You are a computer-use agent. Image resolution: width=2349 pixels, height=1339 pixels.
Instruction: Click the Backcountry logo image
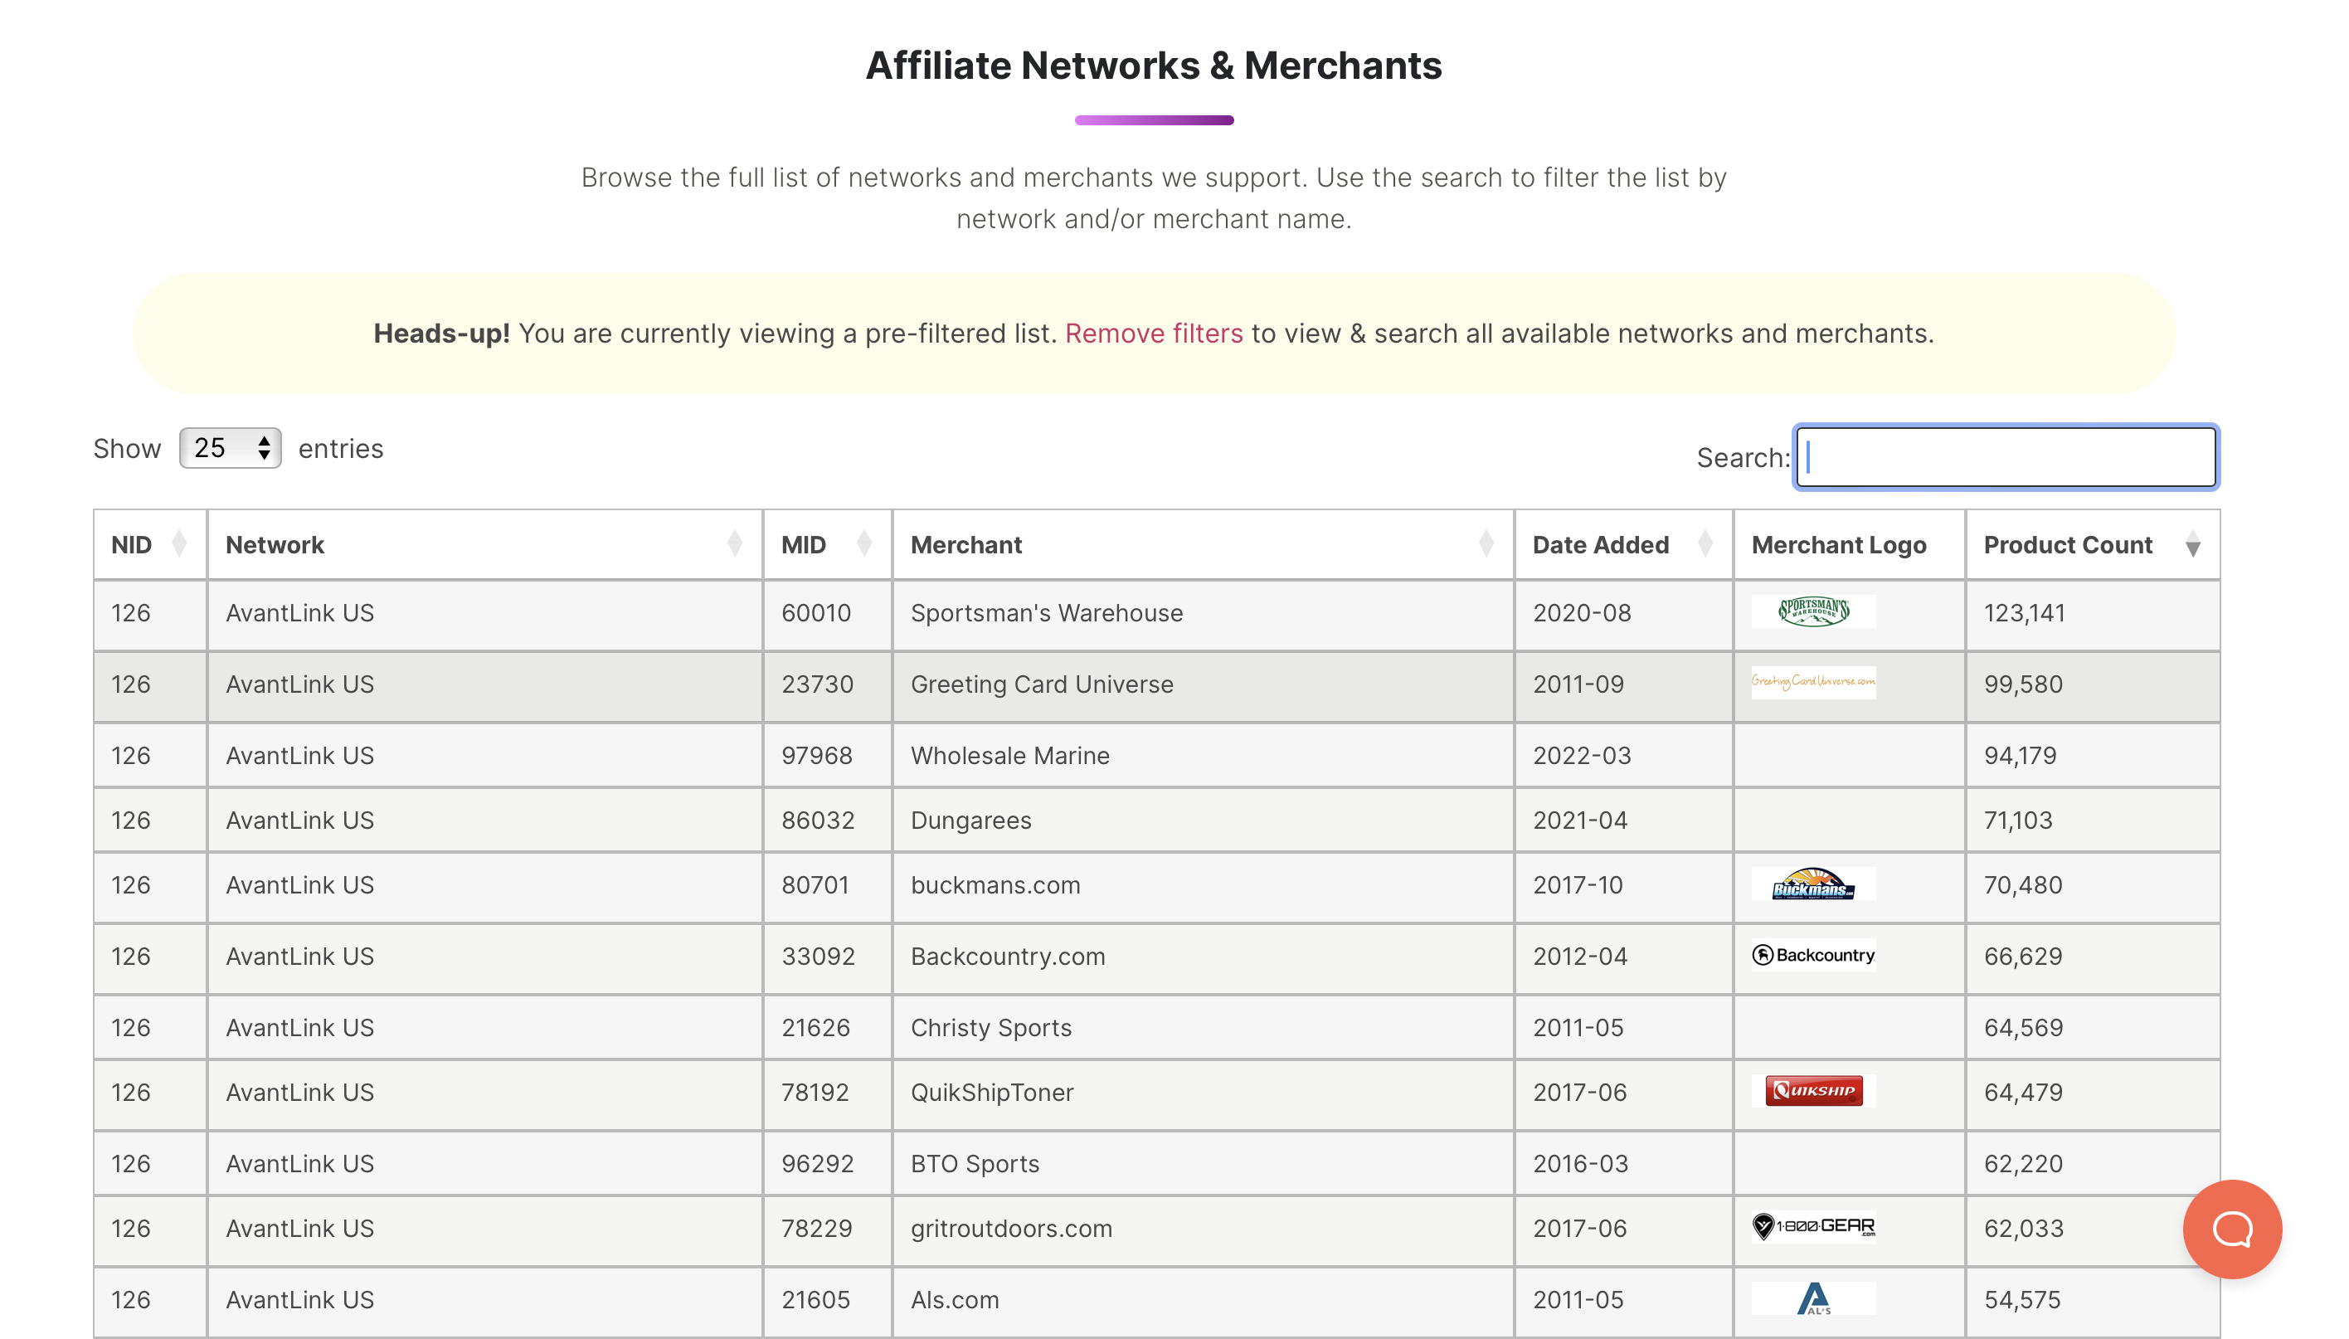click(1813, 955)
